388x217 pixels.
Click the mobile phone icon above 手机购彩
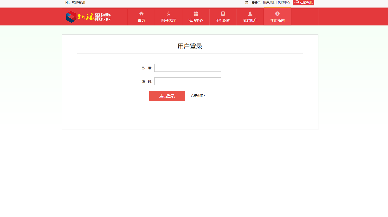click(x=223, y=14)
